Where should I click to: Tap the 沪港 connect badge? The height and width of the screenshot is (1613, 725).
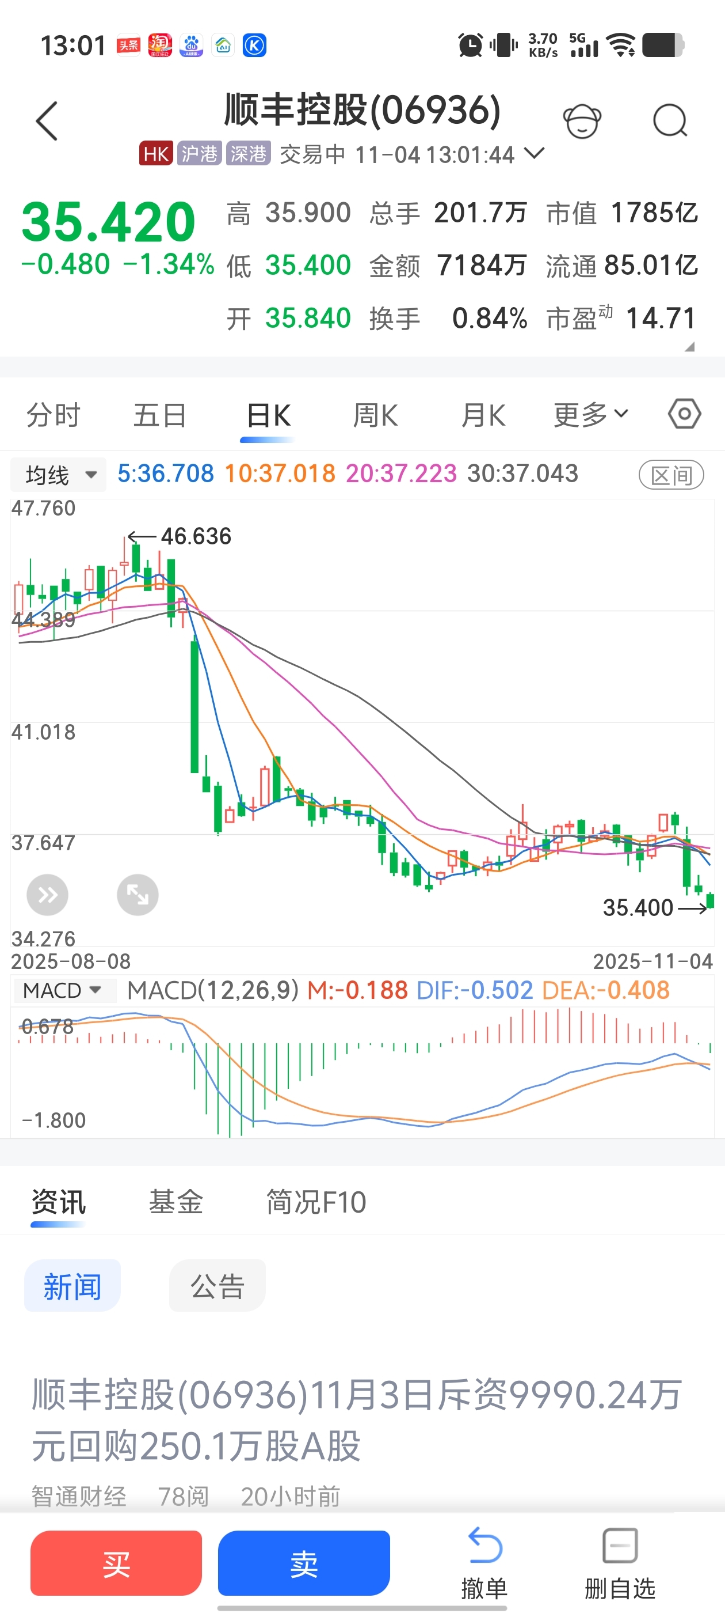200,153
